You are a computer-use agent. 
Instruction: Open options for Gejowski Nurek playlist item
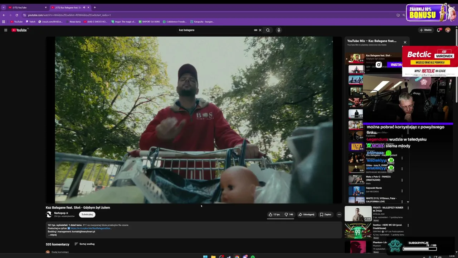tap(402, 191)
